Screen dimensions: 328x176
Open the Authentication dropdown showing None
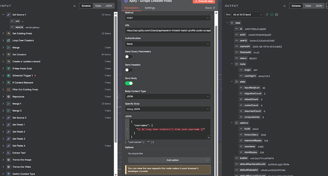(x=167, y=44)
